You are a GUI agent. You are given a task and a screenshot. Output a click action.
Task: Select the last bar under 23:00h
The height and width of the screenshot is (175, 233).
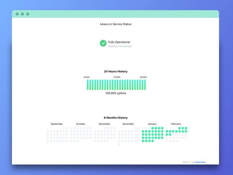pyautogui.click(x=145, y=85)
